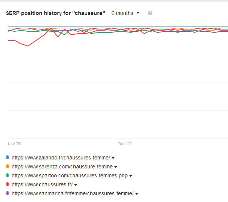Expand the arrow next to sarenza.com URL

tap(116, 167)
